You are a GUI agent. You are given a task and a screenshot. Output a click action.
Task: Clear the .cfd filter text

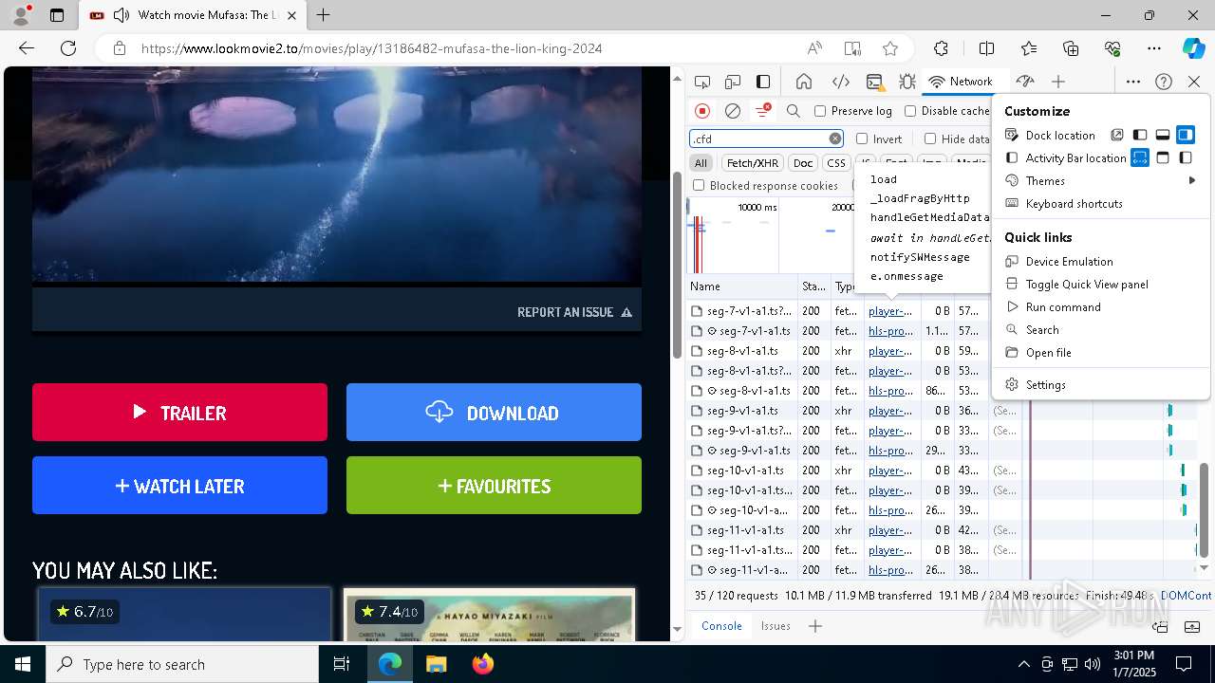point(835,138)
